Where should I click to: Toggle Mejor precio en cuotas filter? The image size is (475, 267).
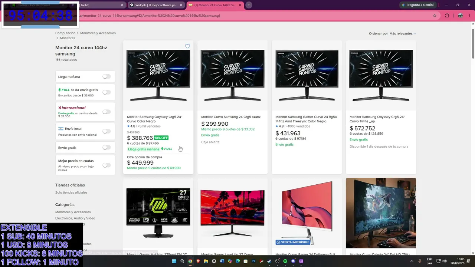[107, 165]
